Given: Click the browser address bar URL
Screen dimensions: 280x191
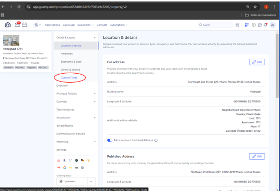Looking at the screenshot, I should click(x=80, y=7).
